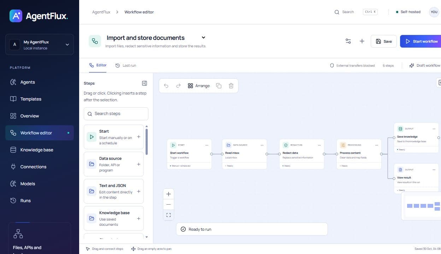Expand the My AgentFlux instance switcher
441x254 pixels.
tap(40, 45)
